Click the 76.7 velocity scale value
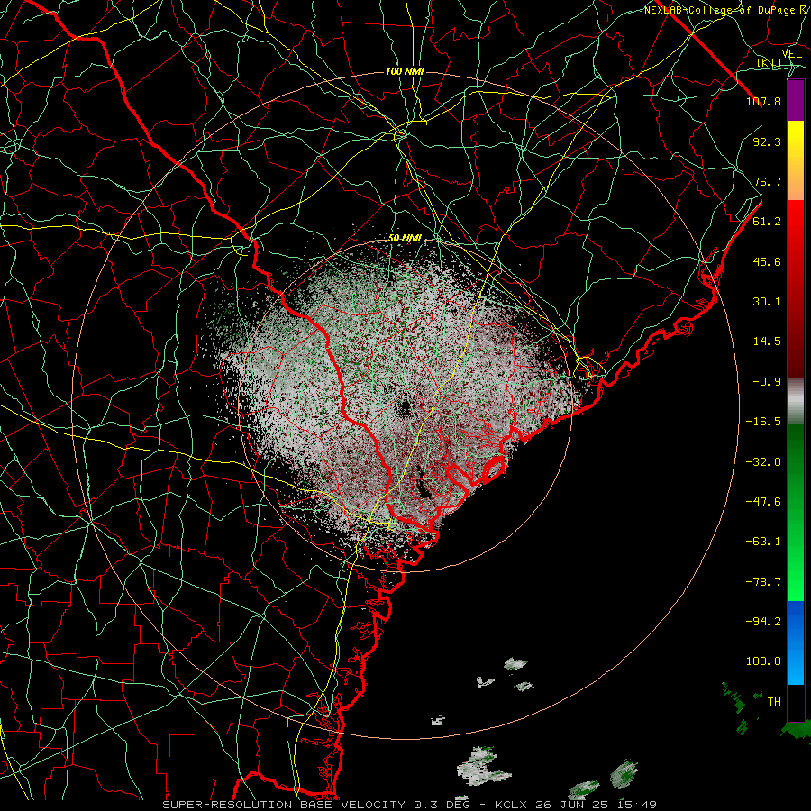The image size is (811, 811). click(767, 181)
